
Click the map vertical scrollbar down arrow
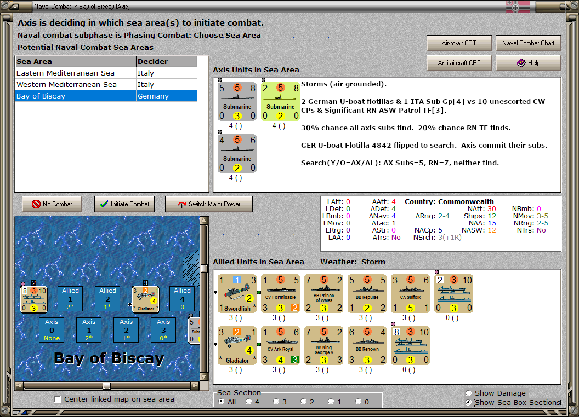point(204,377)
